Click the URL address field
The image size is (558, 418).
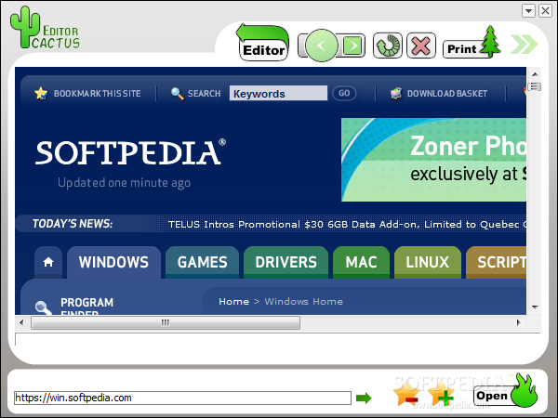click(182, 398)
